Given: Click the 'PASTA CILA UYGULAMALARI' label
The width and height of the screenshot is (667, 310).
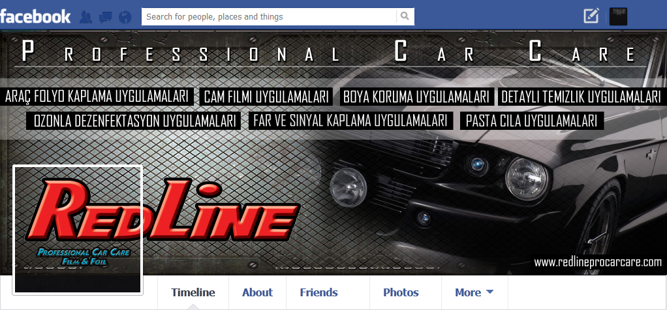Looking at the screenshot, I should coord(532,121).
